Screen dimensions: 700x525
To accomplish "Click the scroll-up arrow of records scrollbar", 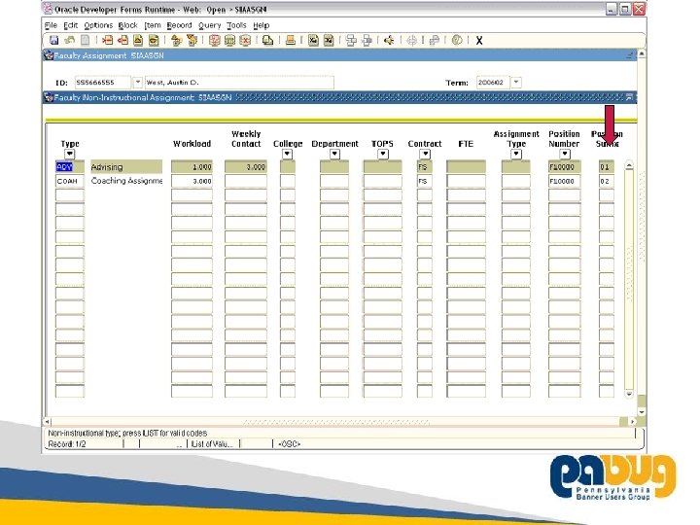I will click(x=629, y=165).
